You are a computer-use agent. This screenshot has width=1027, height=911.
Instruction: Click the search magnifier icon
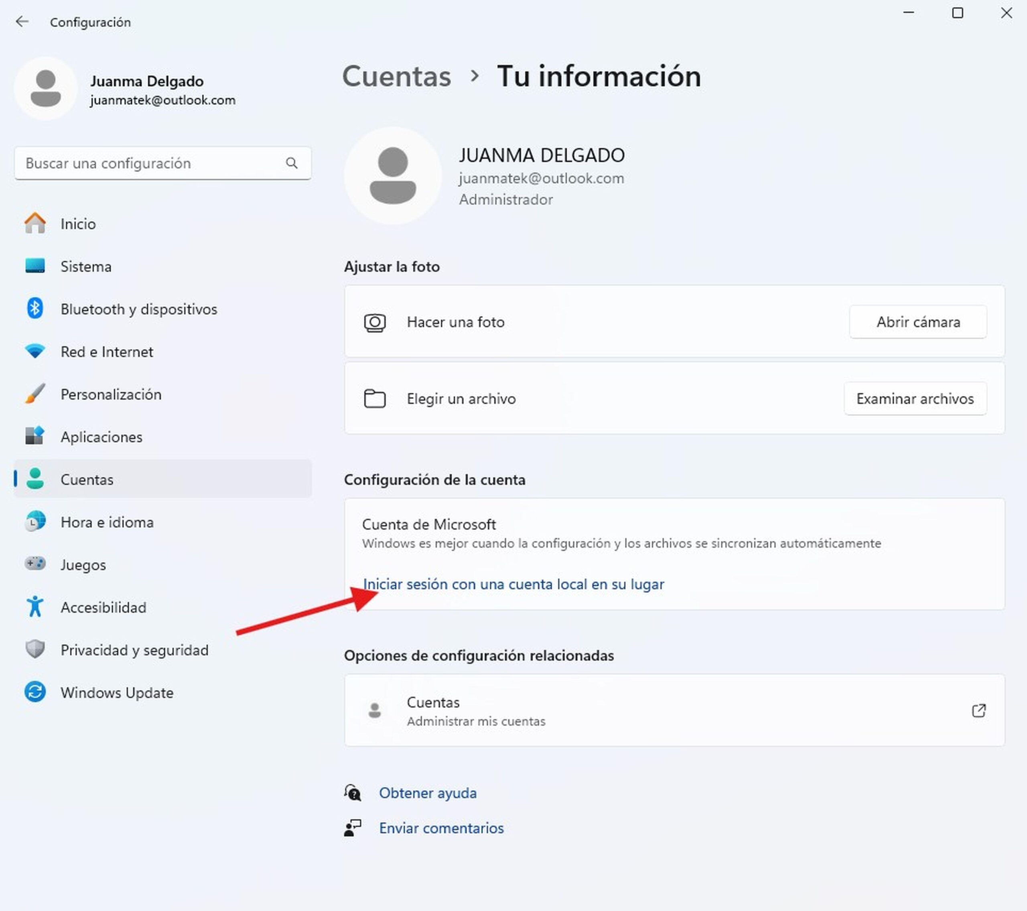pyautogui.click(x=291, y=163)
